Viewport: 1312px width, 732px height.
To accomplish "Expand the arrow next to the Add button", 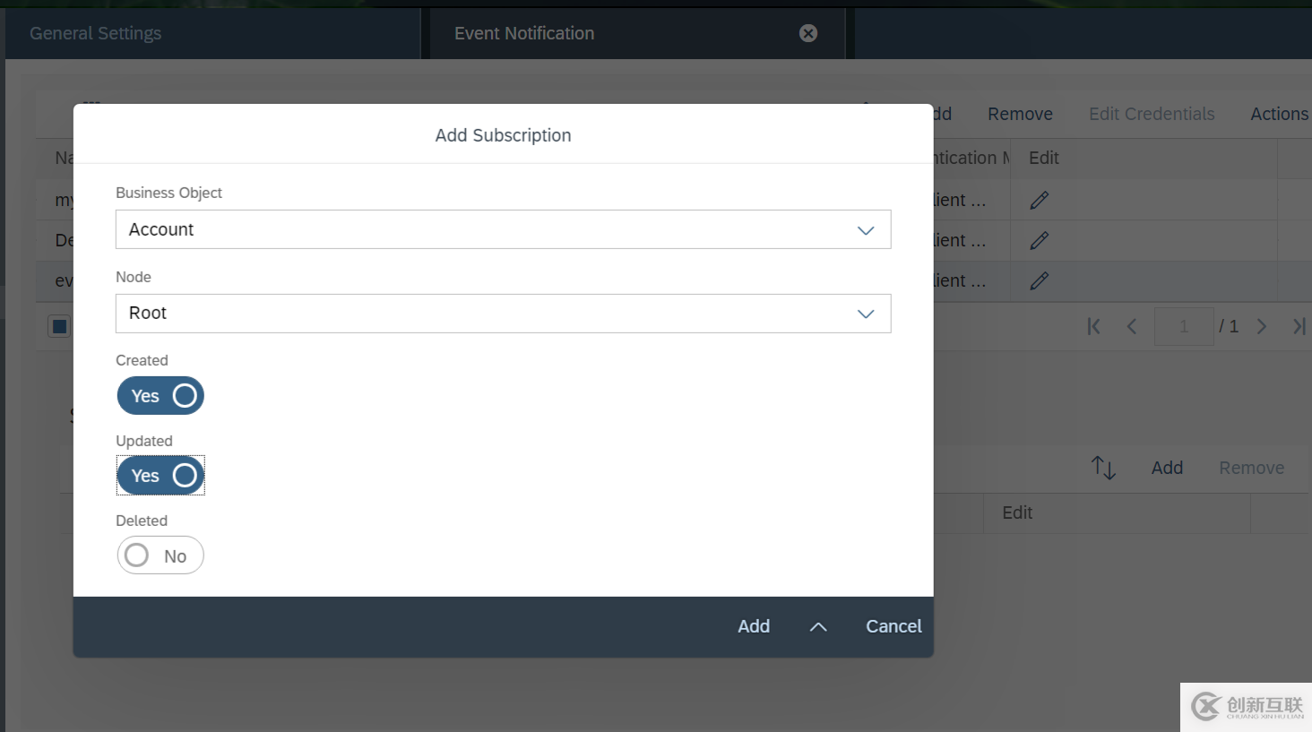I will 817,626.
